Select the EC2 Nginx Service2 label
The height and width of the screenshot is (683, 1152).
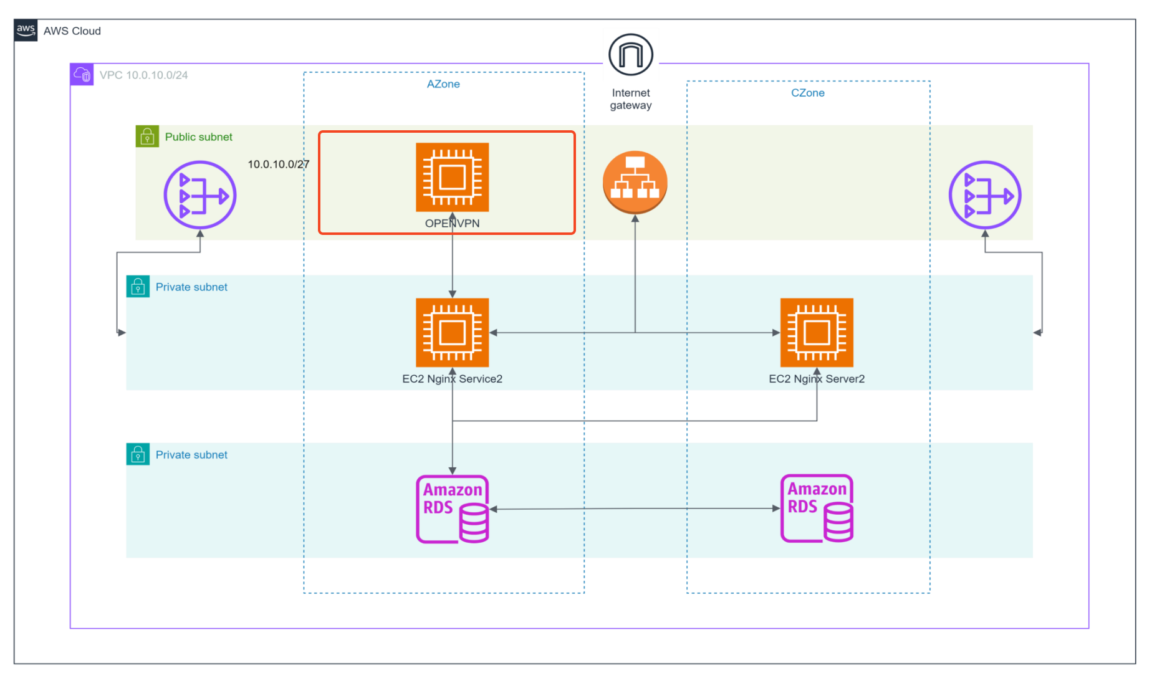click(453, 379)
